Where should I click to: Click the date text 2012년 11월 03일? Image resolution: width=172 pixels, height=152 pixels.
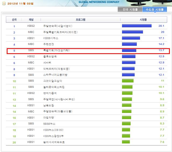(20, 3)
